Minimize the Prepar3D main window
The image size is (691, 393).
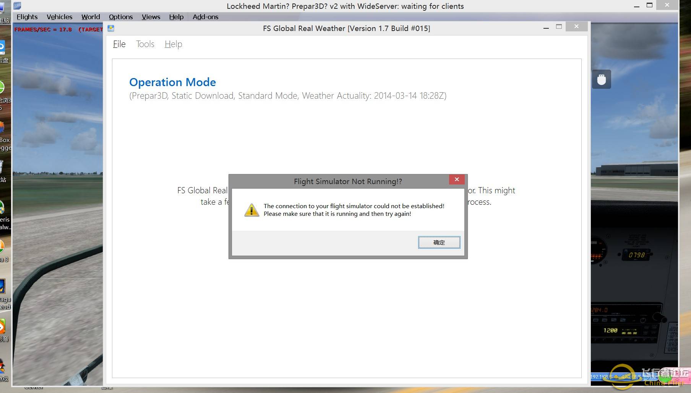pos(637,6)
